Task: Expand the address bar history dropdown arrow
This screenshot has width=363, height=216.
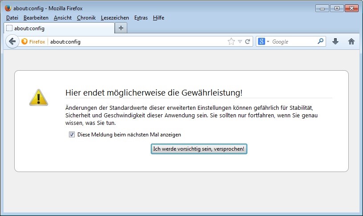Action: [x=240, y=41]
